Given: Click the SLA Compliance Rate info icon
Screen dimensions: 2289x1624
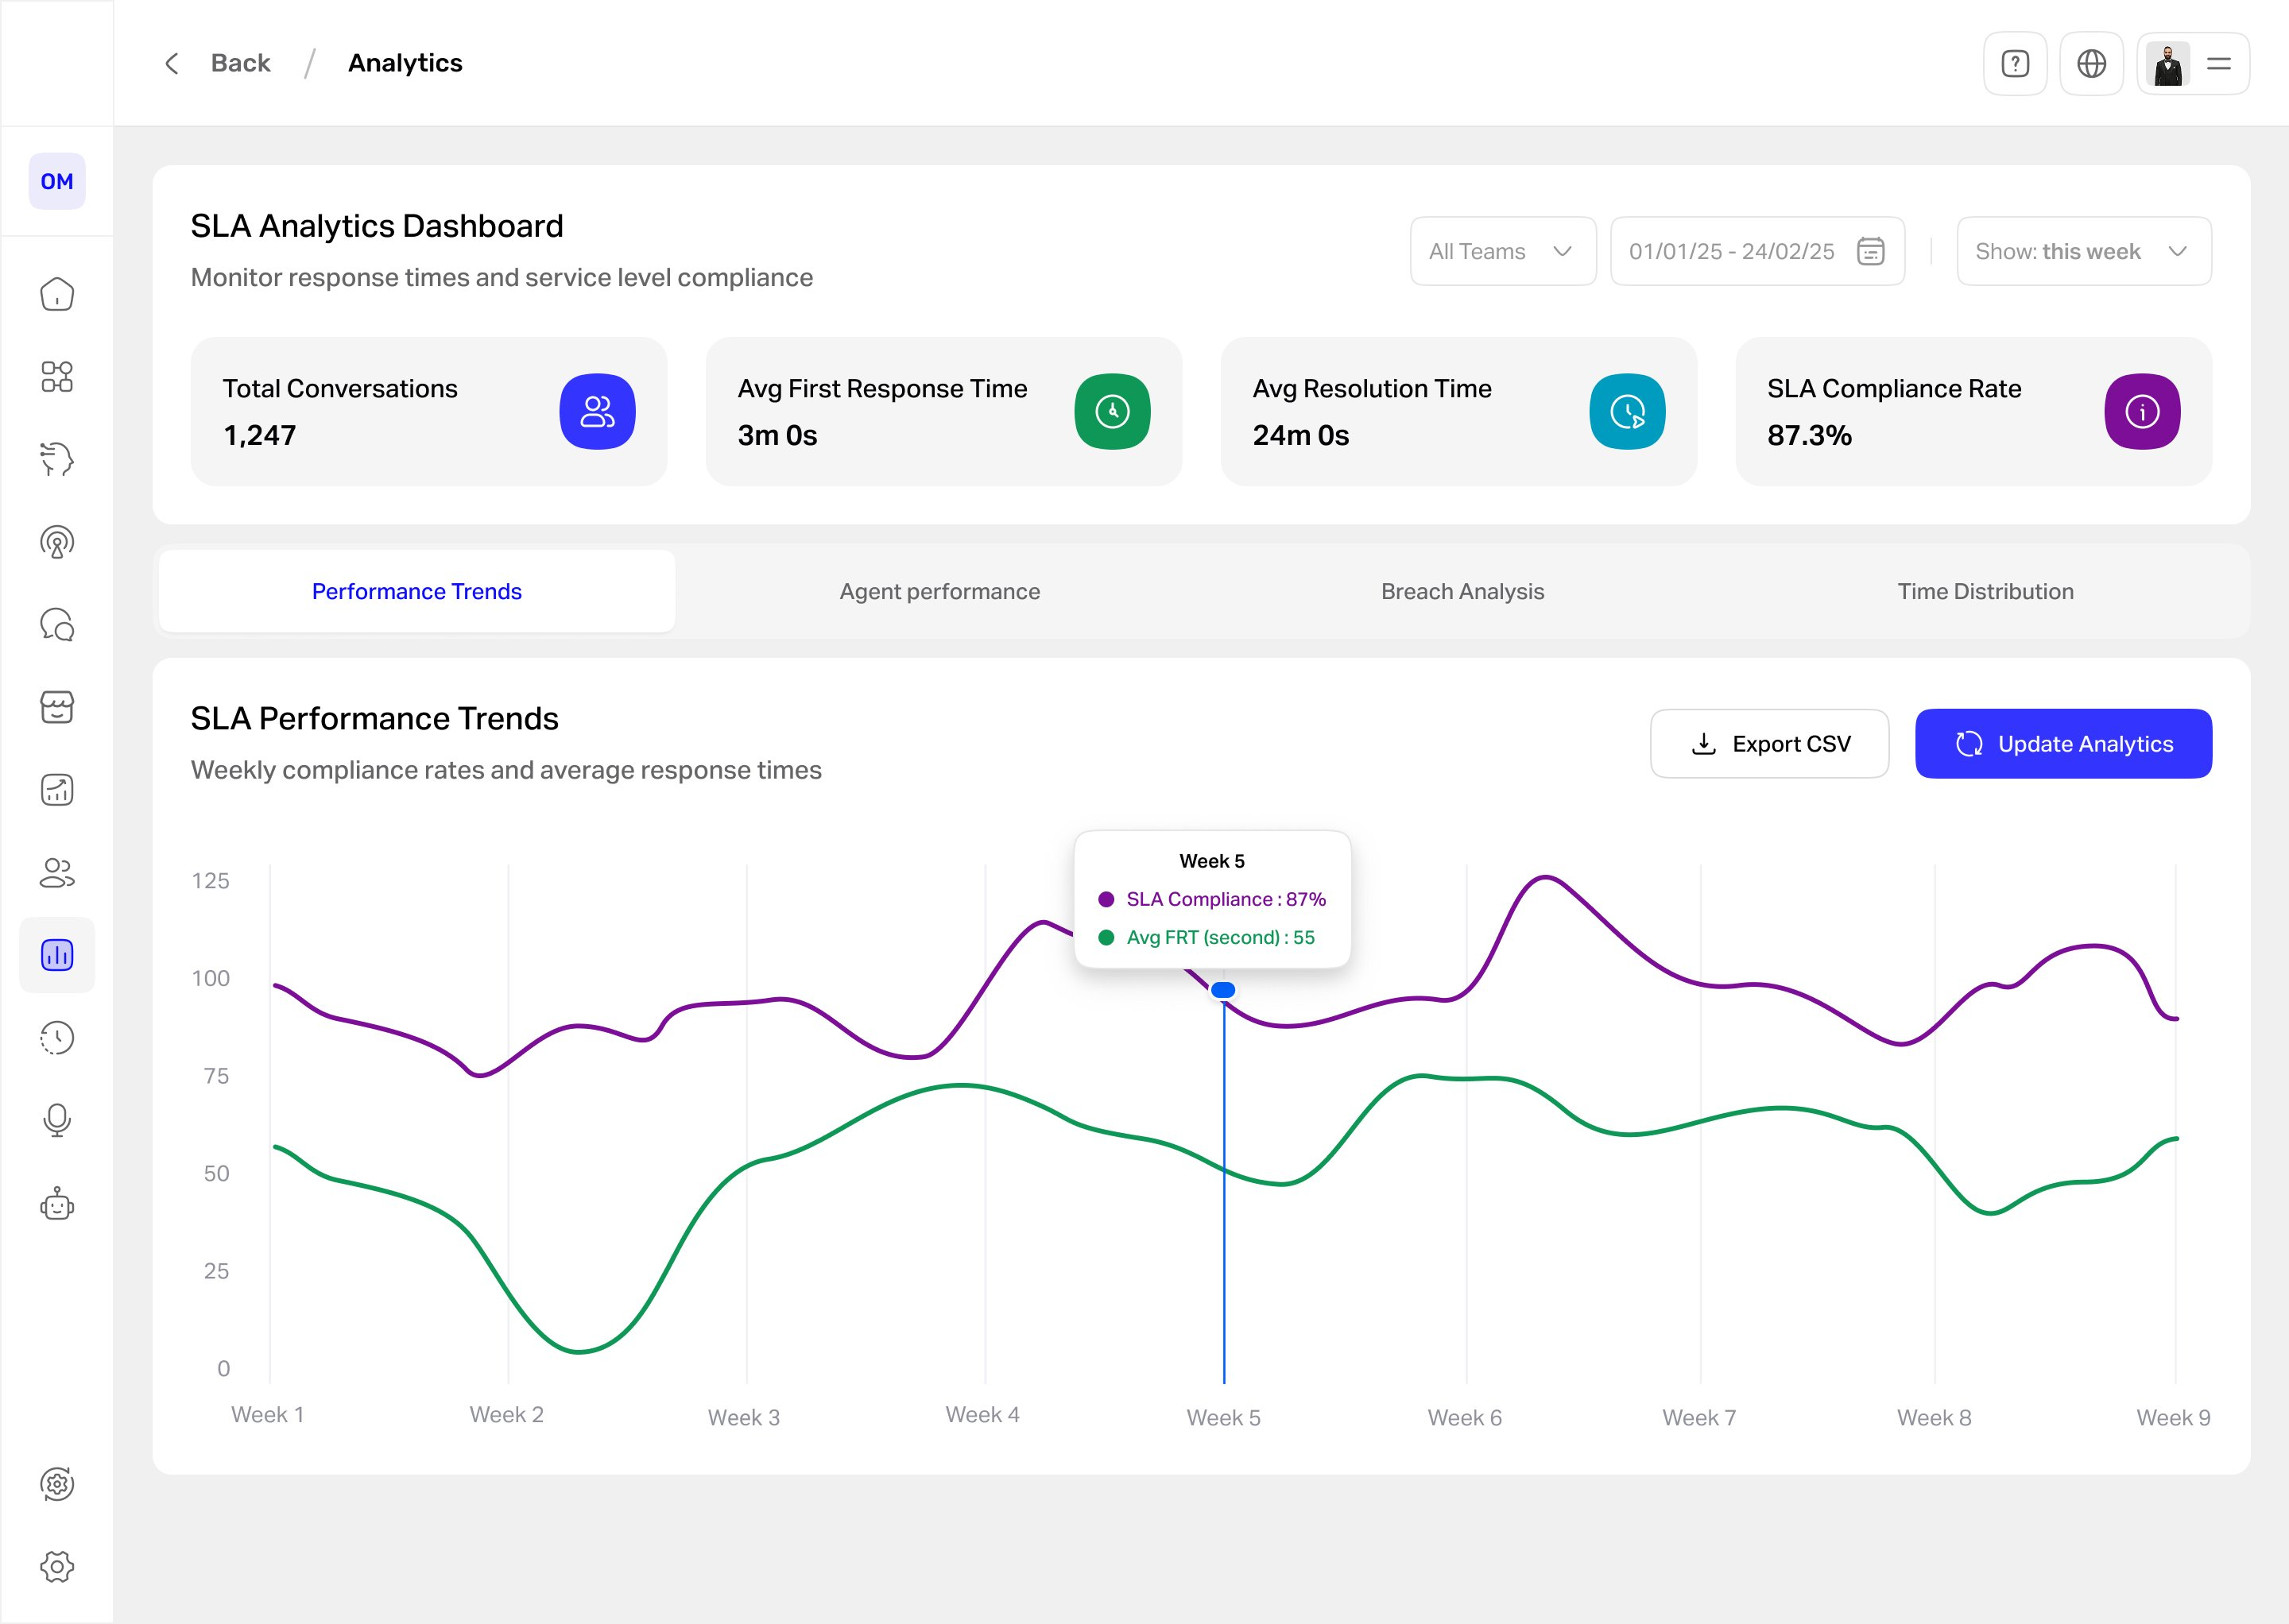Looking at the screenshot, I should [x=2142, y=411].
